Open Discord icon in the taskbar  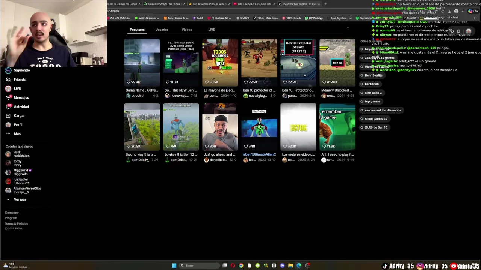(x=282, y=265)
